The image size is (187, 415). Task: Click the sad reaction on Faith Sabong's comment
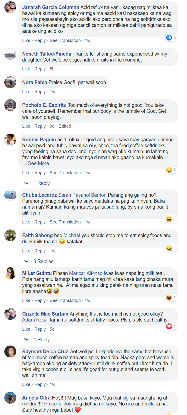click(x=169, y=248)
